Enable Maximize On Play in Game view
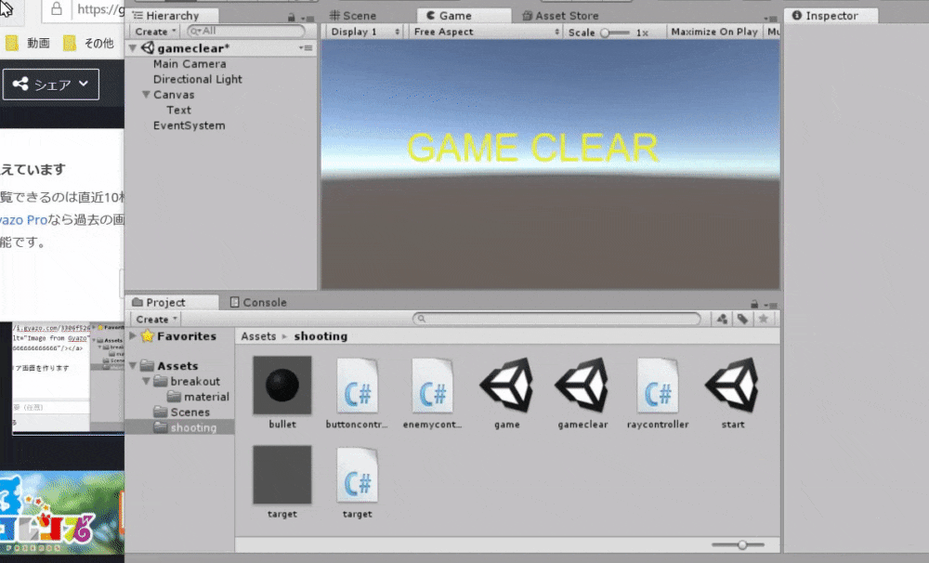929x563 pixels. pos(714,31)
